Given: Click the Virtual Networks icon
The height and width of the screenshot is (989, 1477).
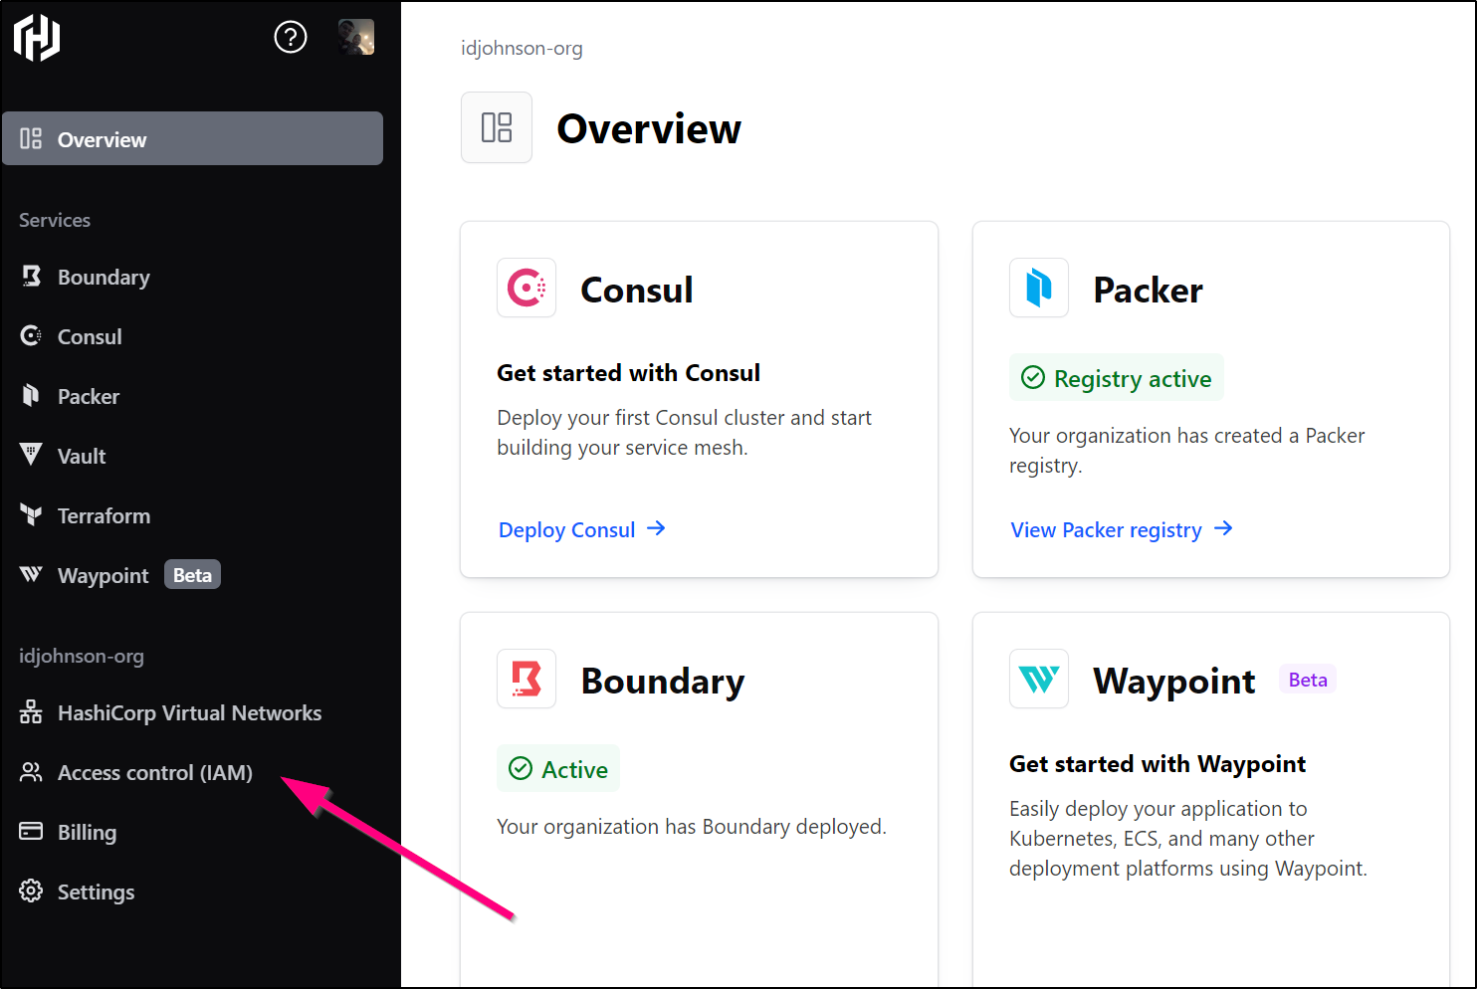Looking at the screenshot, I should [x=31, y=712].
